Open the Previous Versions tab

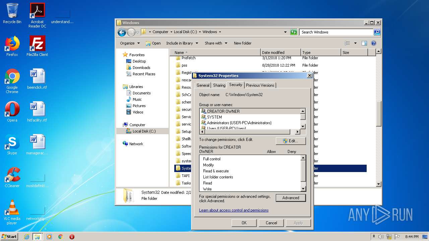[260, 85]
